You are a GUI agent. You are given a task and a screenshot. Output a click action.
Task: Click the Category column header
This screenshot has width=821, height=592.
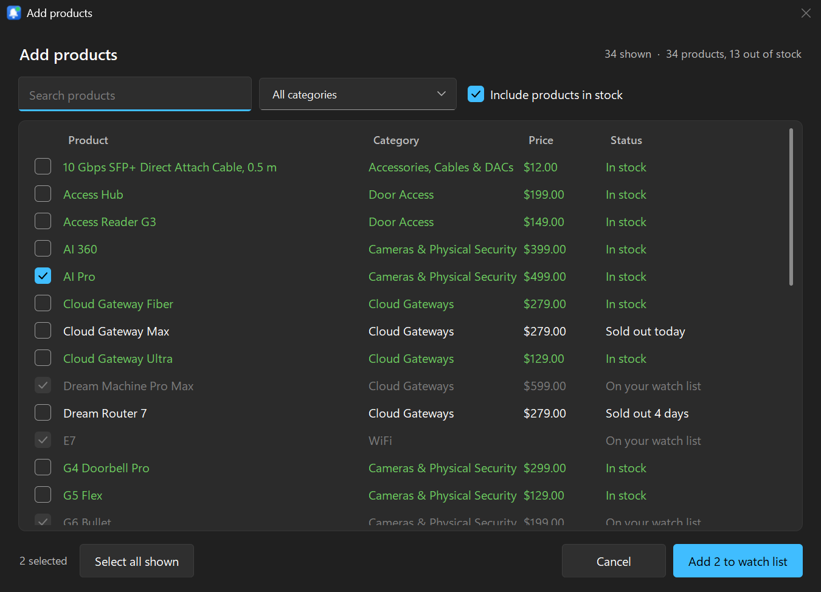point(396,140)
